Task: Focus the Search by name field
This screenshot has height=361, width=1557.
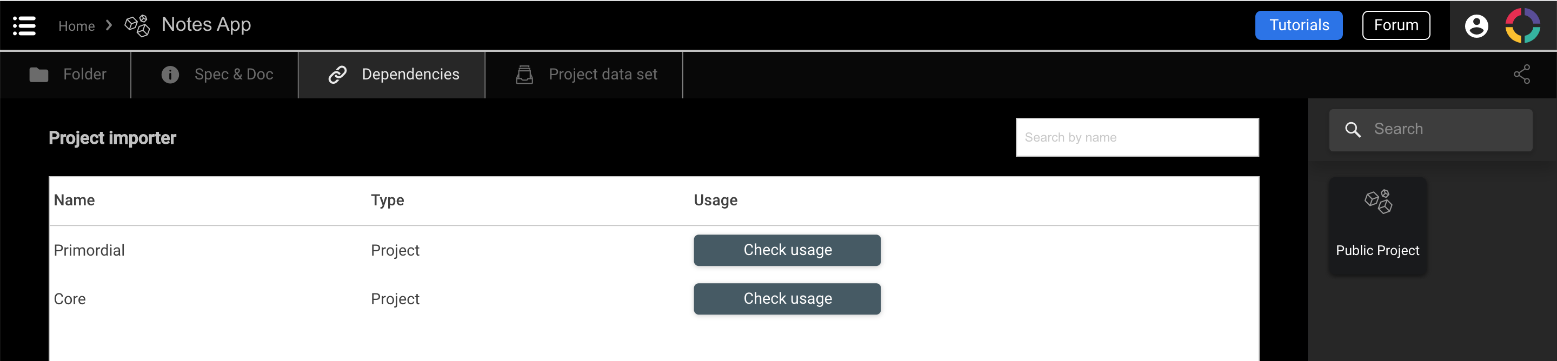Action: [1136, 137]
